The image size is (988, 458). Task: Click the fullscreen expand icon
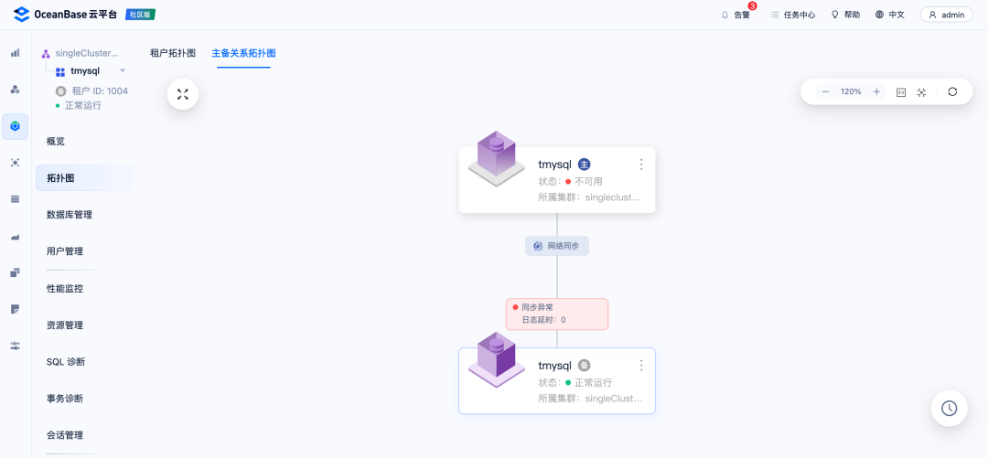coord(182,94)
